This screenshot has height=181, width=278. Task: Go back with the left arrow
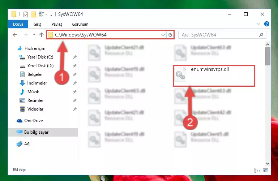pos(15,35)
